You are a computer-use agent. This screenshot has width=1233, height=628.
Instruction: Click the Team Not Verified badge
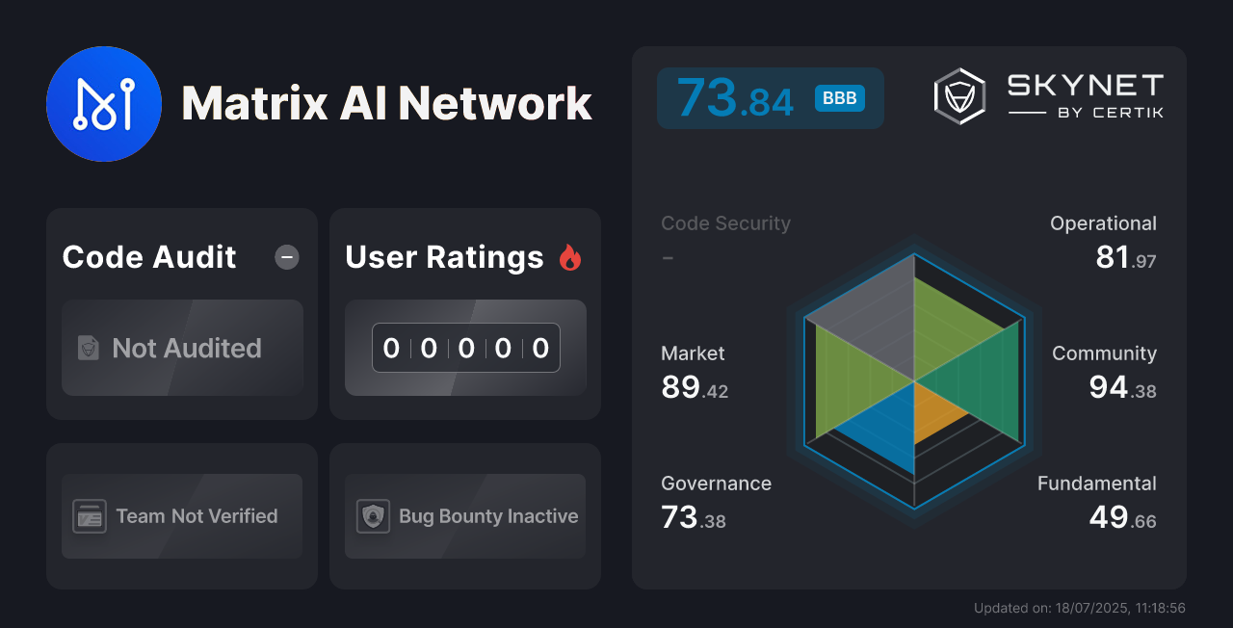tap(182, 516)
